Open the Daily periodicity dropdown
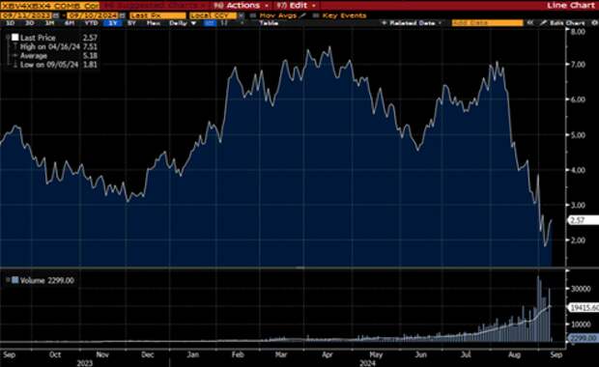Image resolution: width=599 pixels, height=367 pixels. pos(183,23)
